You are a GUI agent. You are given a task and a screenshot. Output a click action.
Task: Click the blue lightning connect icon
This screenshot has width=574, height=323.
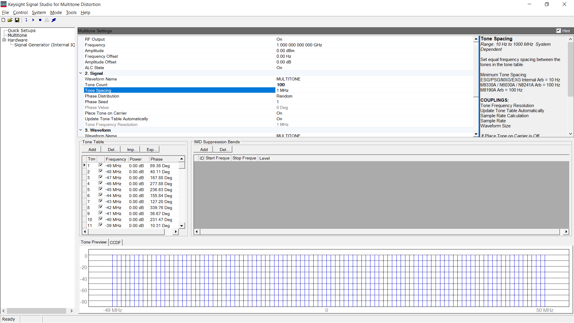click(x=54, y=20)
